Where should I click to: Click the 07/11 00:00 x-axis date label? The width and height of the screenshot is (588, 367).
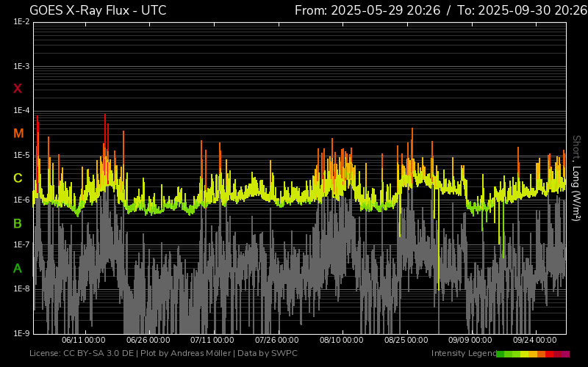tap(212, 340)
